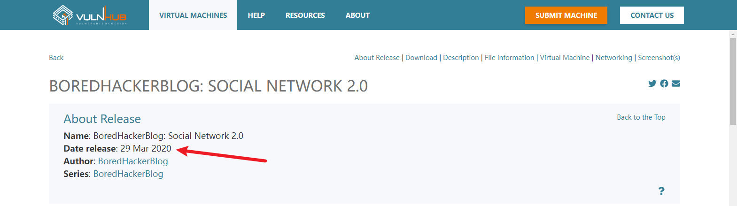Click the scrollbar up arrow
The width and height of the screenshot is (737, 206).
[733, 34]
